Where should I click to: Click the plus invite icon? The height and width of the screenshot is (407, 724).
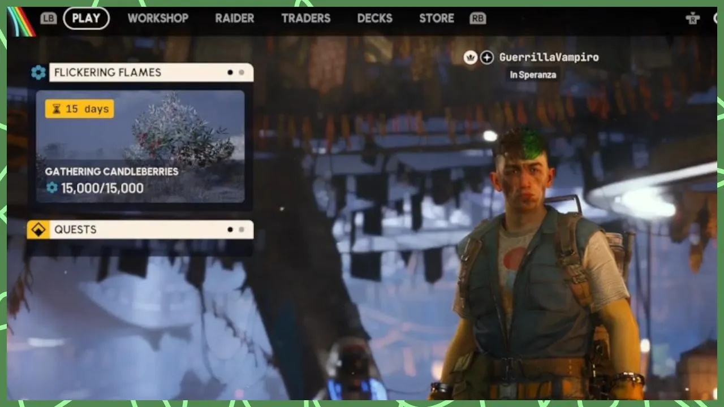click(x=487, y=57)
